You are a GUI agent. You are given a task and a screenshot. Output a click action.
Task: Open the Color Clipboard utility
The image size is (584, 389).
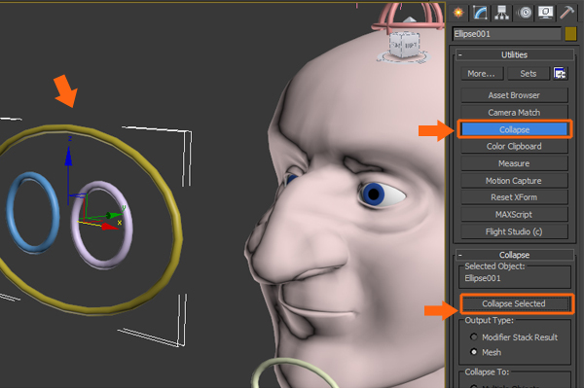(514, 146)
